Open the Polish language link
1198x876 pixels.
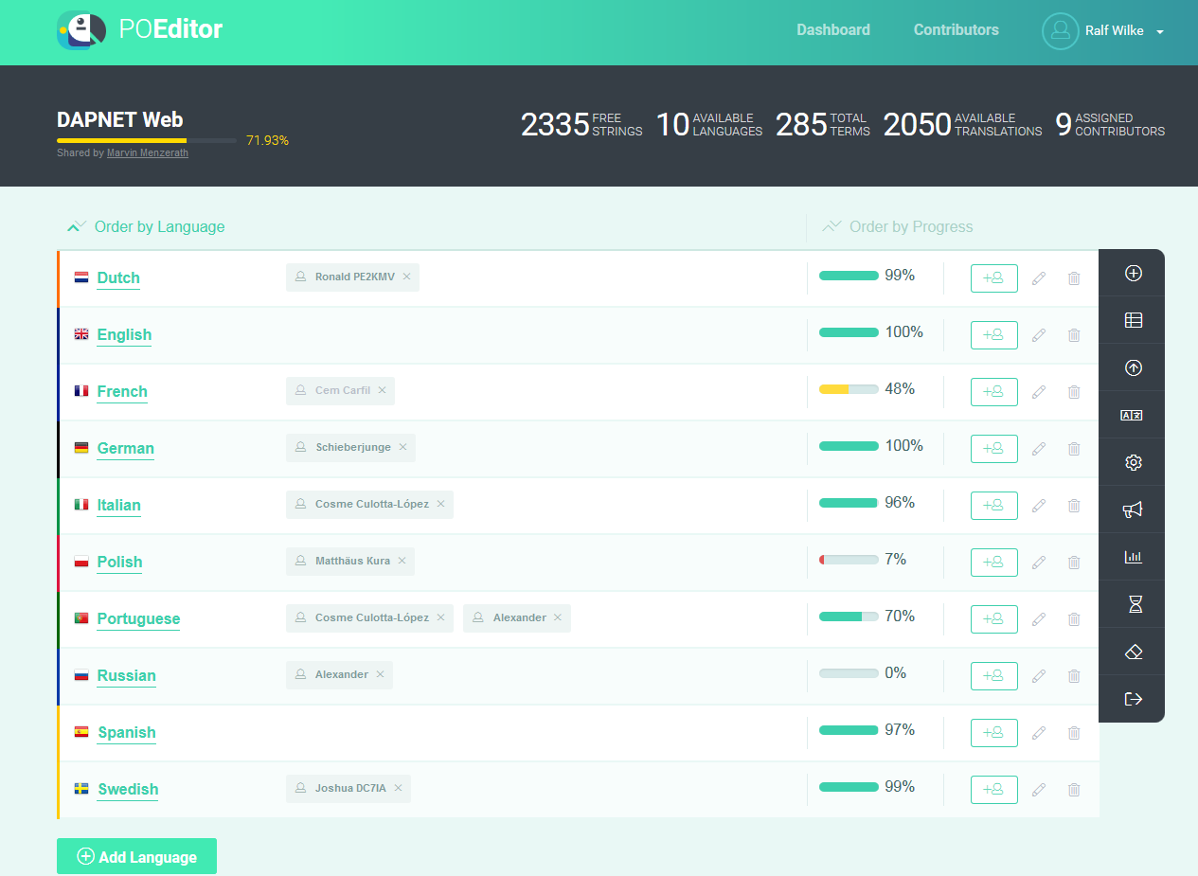coord(119,562)
